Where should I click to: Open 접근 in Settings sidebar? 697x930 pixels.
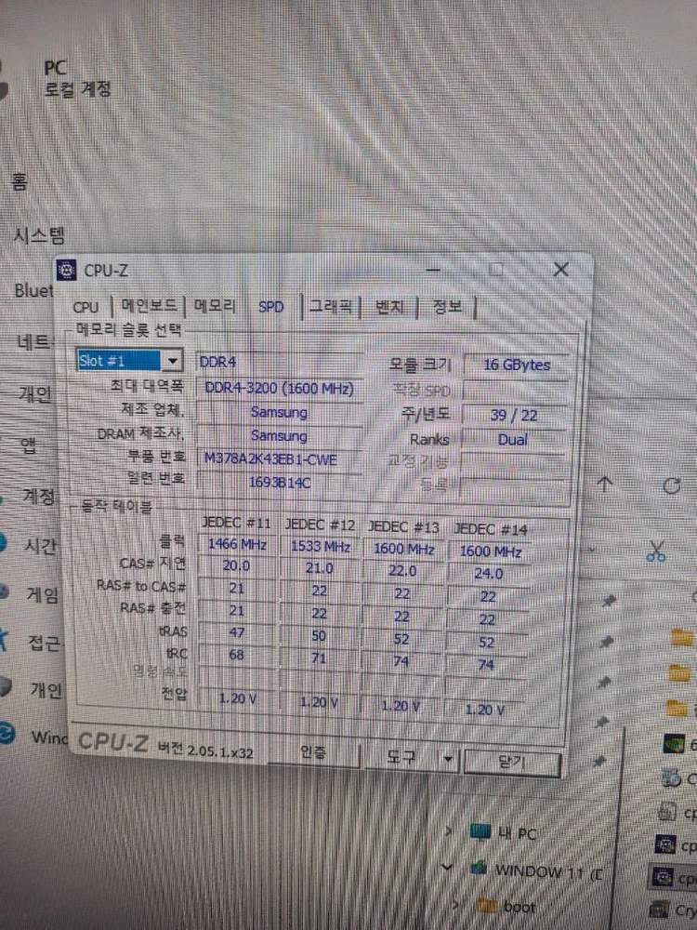coord(45,643)
